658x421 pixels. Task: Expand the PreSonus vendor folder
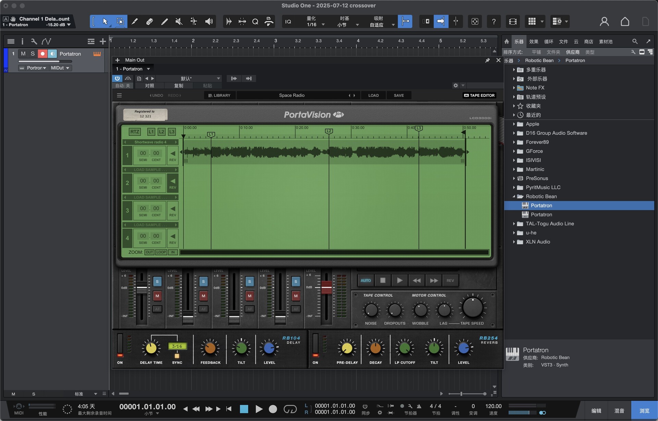click(x=514, y=178)
